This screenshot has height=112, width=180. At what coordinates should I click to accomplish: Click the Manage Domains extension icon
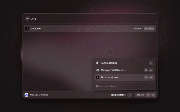click(x=26, y=95)
